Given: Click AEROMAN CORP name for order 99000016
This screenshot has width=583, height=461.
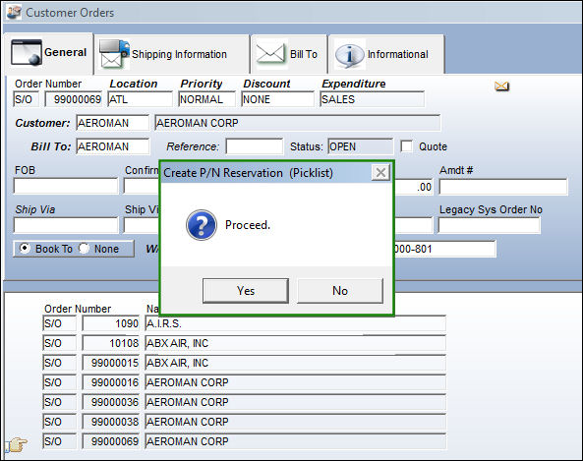Looking at the screenshot, I should pos(295,382).
